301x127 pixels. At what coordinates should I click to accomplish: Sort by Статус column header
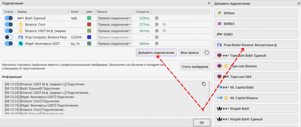[x=9, y=12]
